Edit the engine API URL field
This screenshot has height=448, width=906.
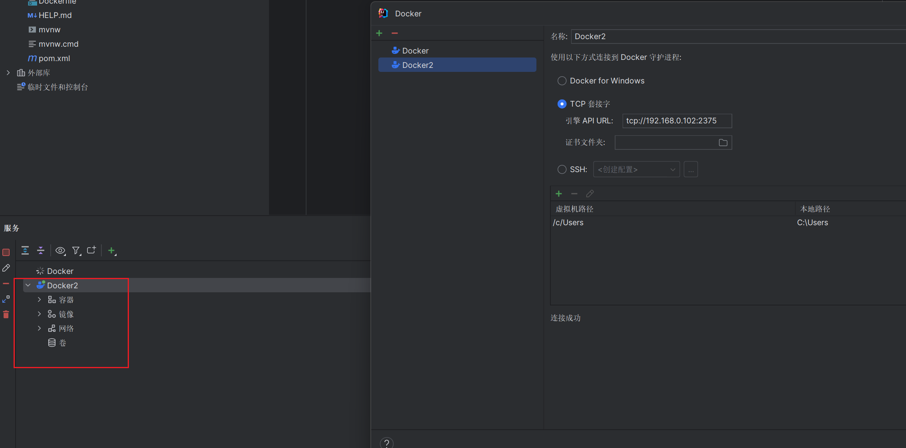click(677, 121)
